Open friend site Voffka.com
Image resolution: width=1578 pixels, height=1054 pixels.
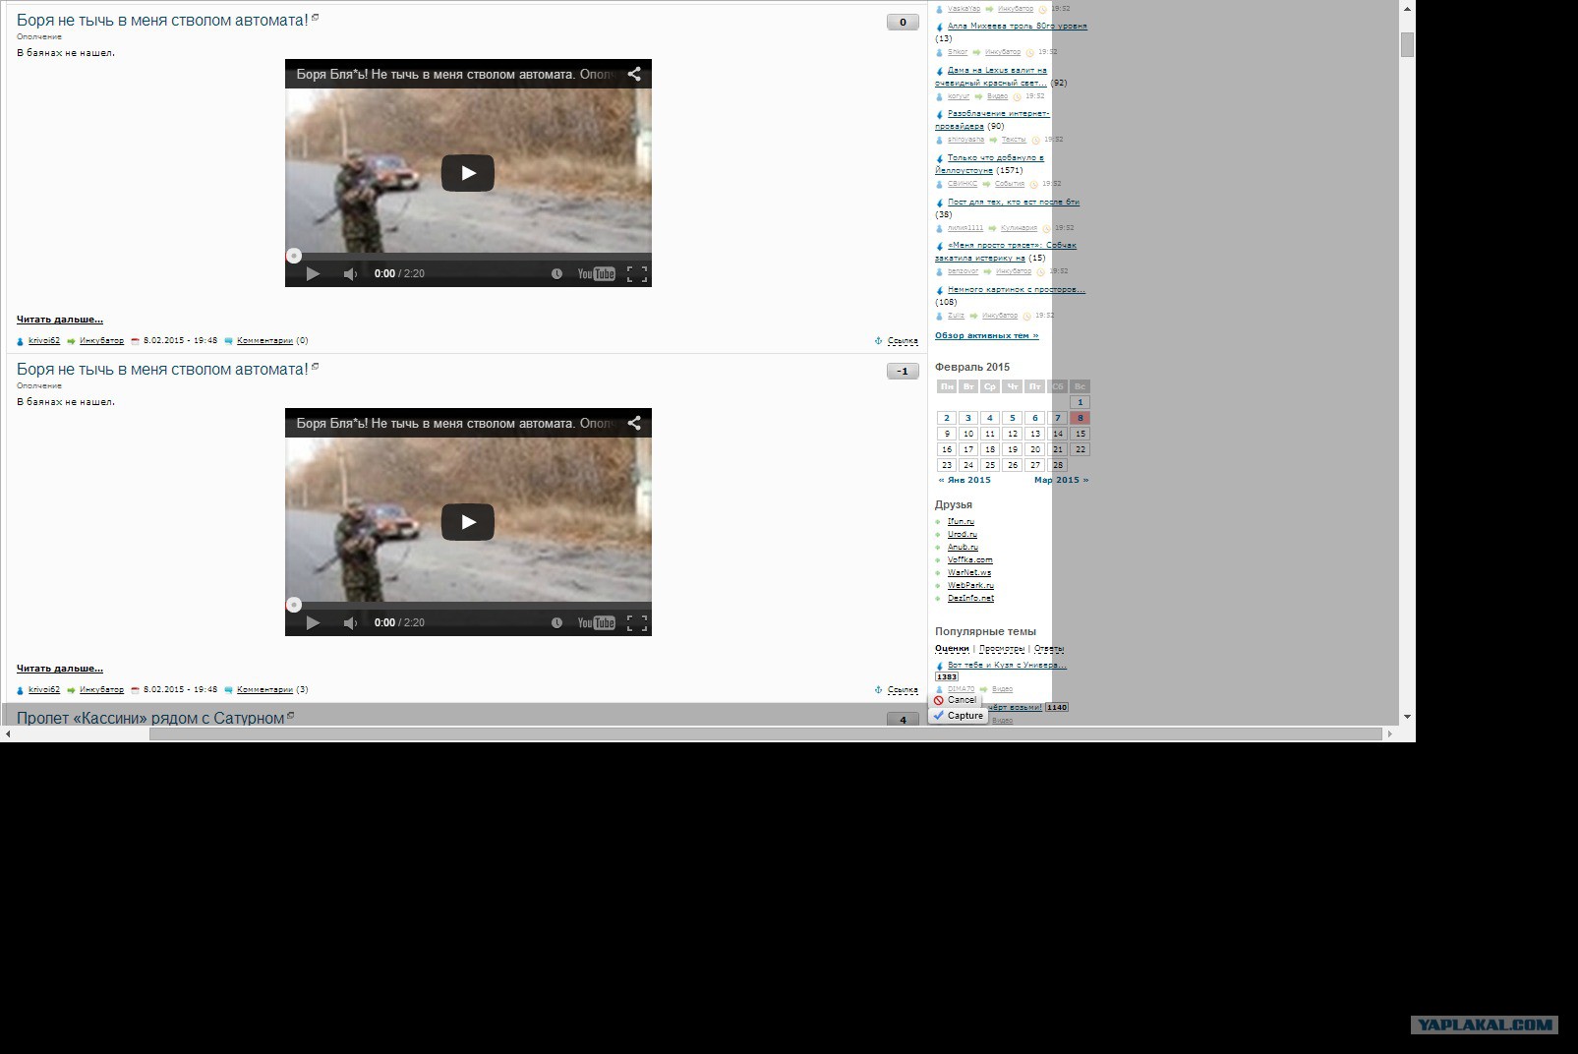click(x=970, y=559)
